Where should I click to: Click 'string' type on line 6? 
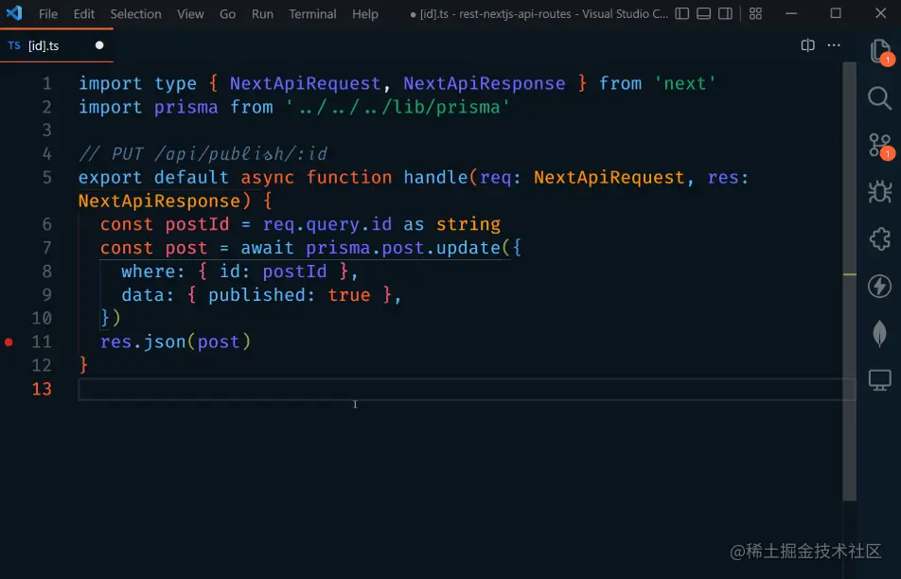point(468,224)
